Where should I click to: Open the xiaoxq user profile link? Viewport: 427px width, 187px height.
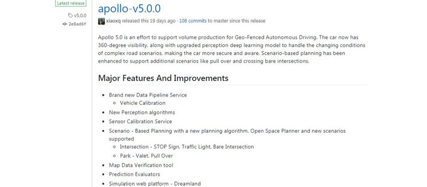coord(113,21)
